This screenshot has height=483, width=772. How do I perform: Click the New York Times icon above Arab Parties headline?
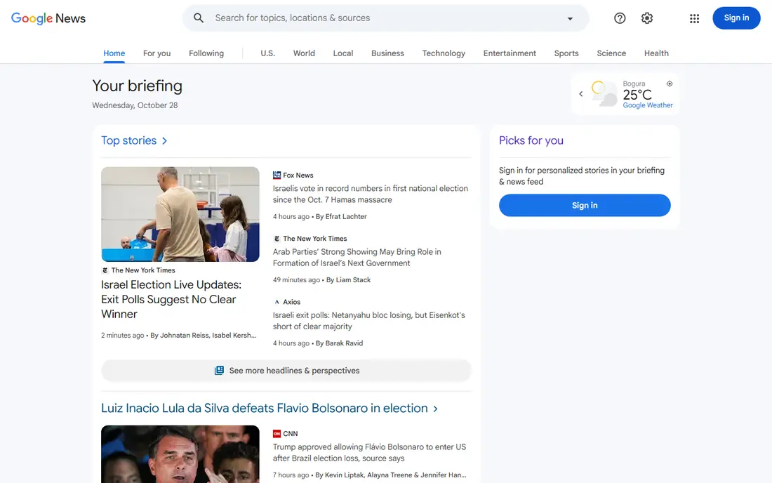[x=277, y=239]
